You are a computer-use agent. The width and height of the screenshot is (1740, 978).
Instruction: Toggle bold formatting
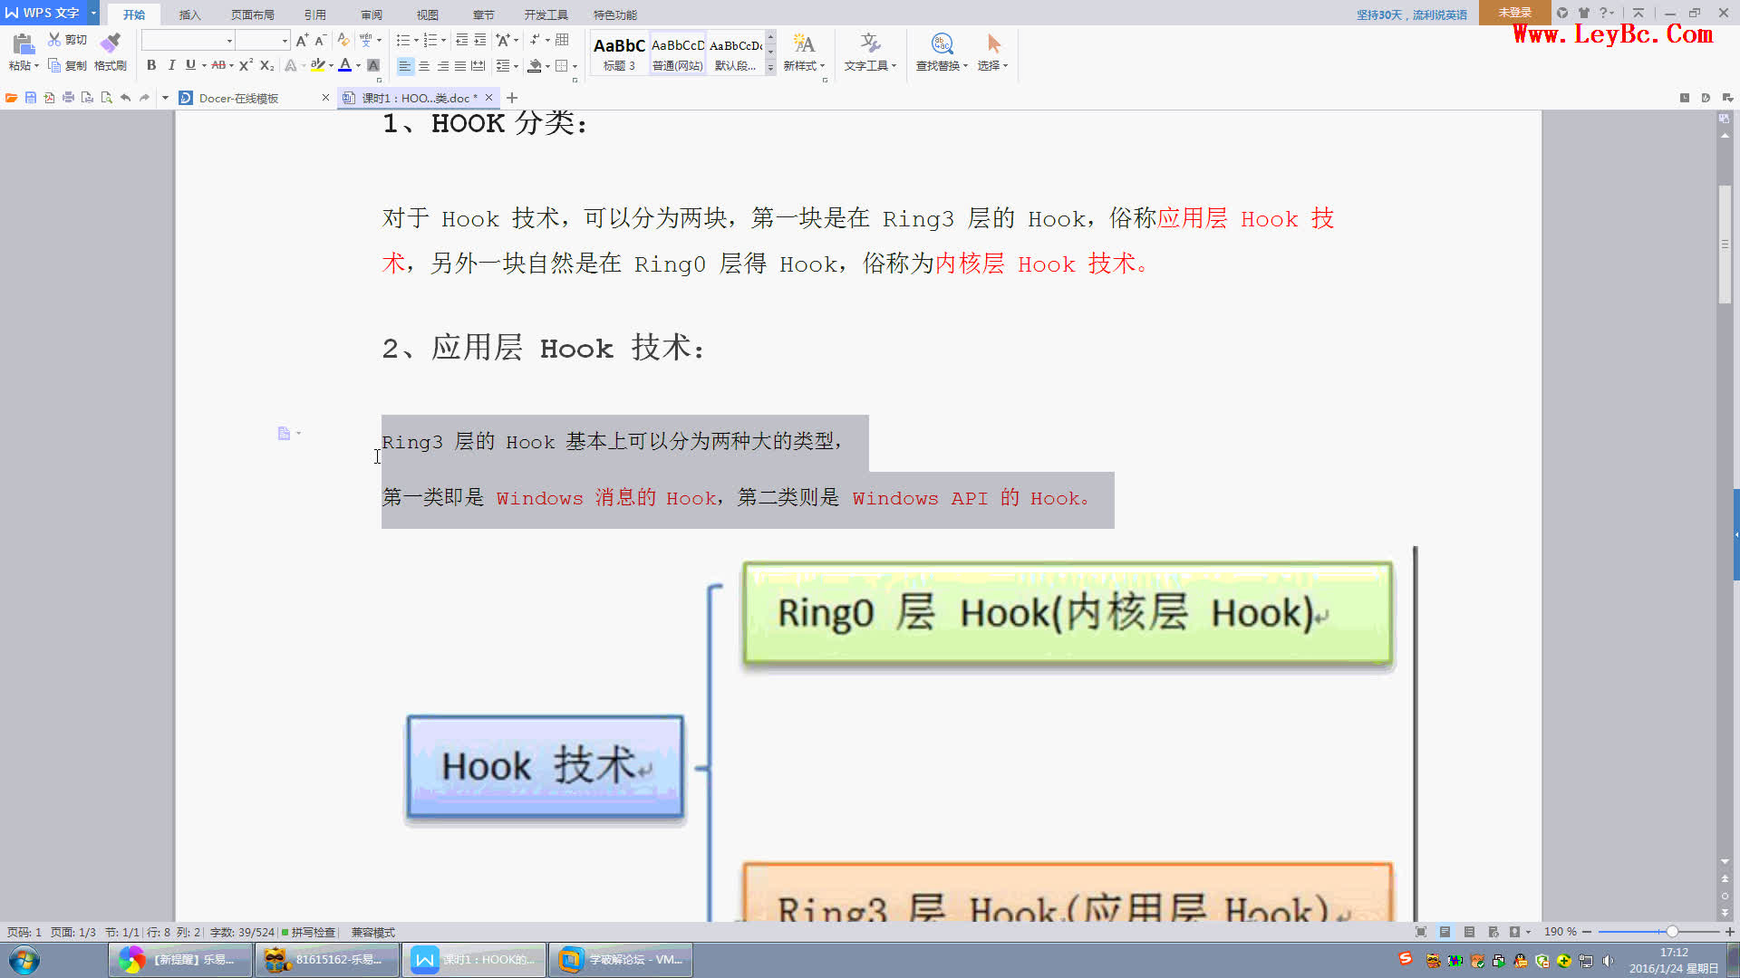(151, 65)
